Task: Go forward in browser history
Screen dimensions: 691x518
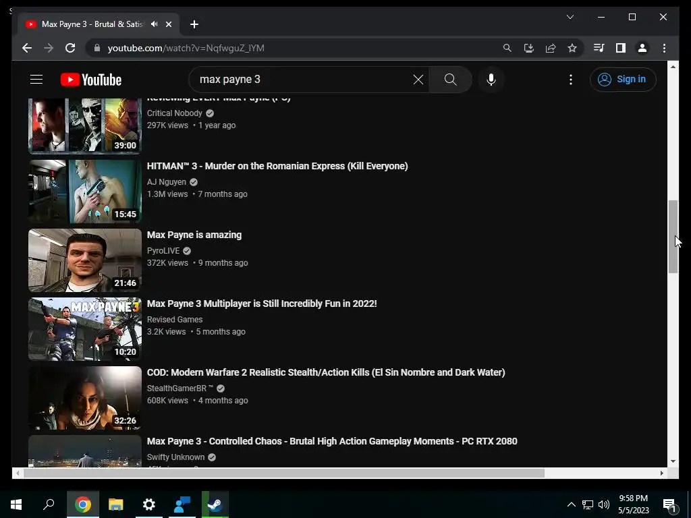Action: [x=49, y=48]
